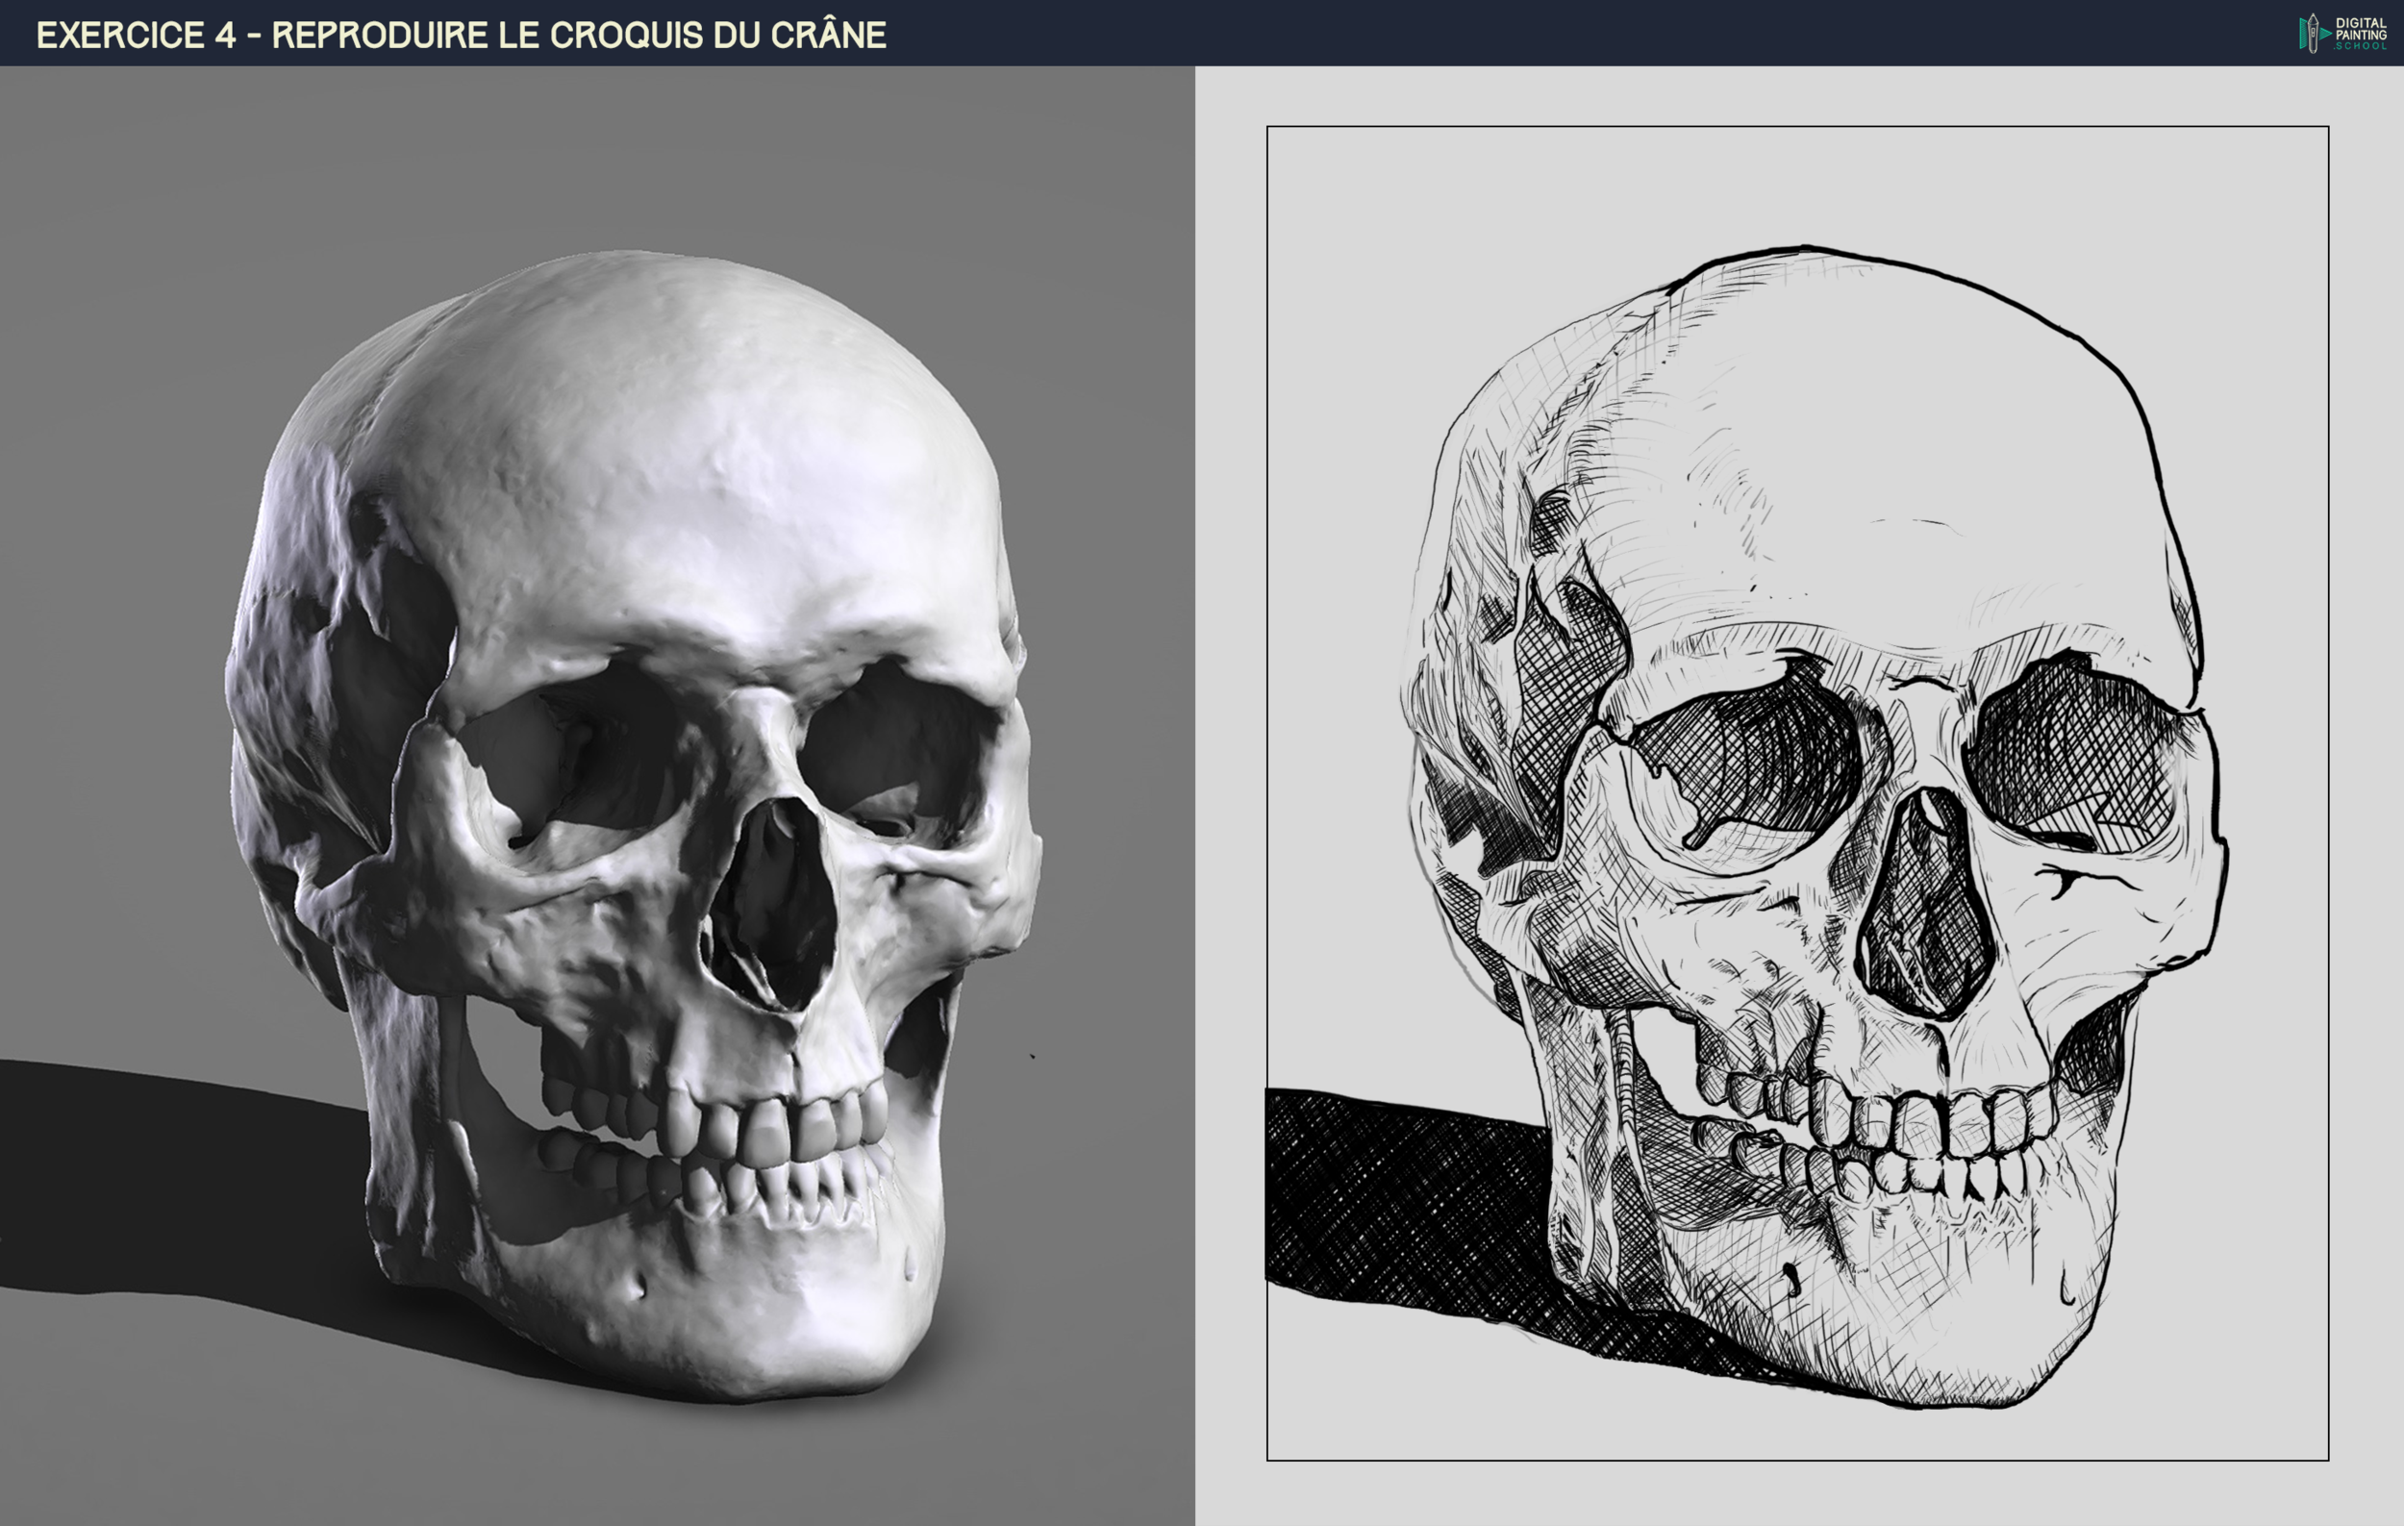Click the gray background above rendered skull
The height and width of the screenshot is (1526, 2404).
(599, 150)
